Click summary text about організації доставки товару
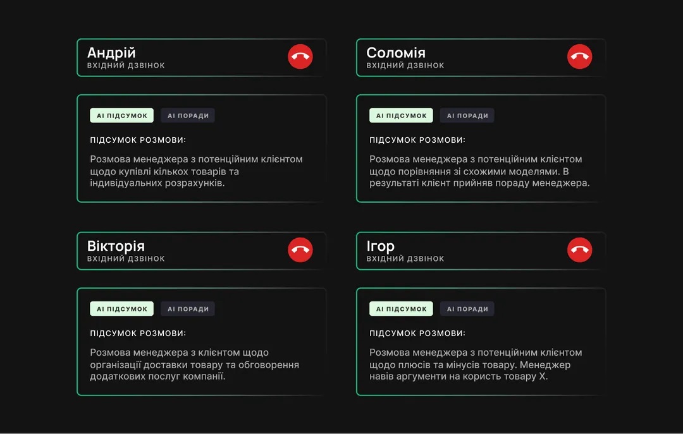Viewport: 683px width, 434px height. coord(195,365)
